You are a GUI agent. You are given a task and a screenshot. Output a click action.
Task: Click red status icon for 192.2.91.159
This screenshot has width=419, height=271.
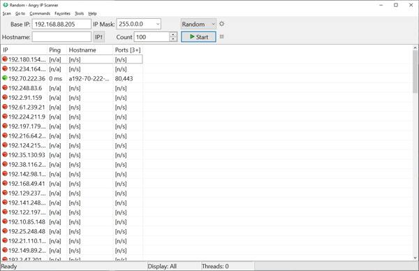[x=5, y=98]
